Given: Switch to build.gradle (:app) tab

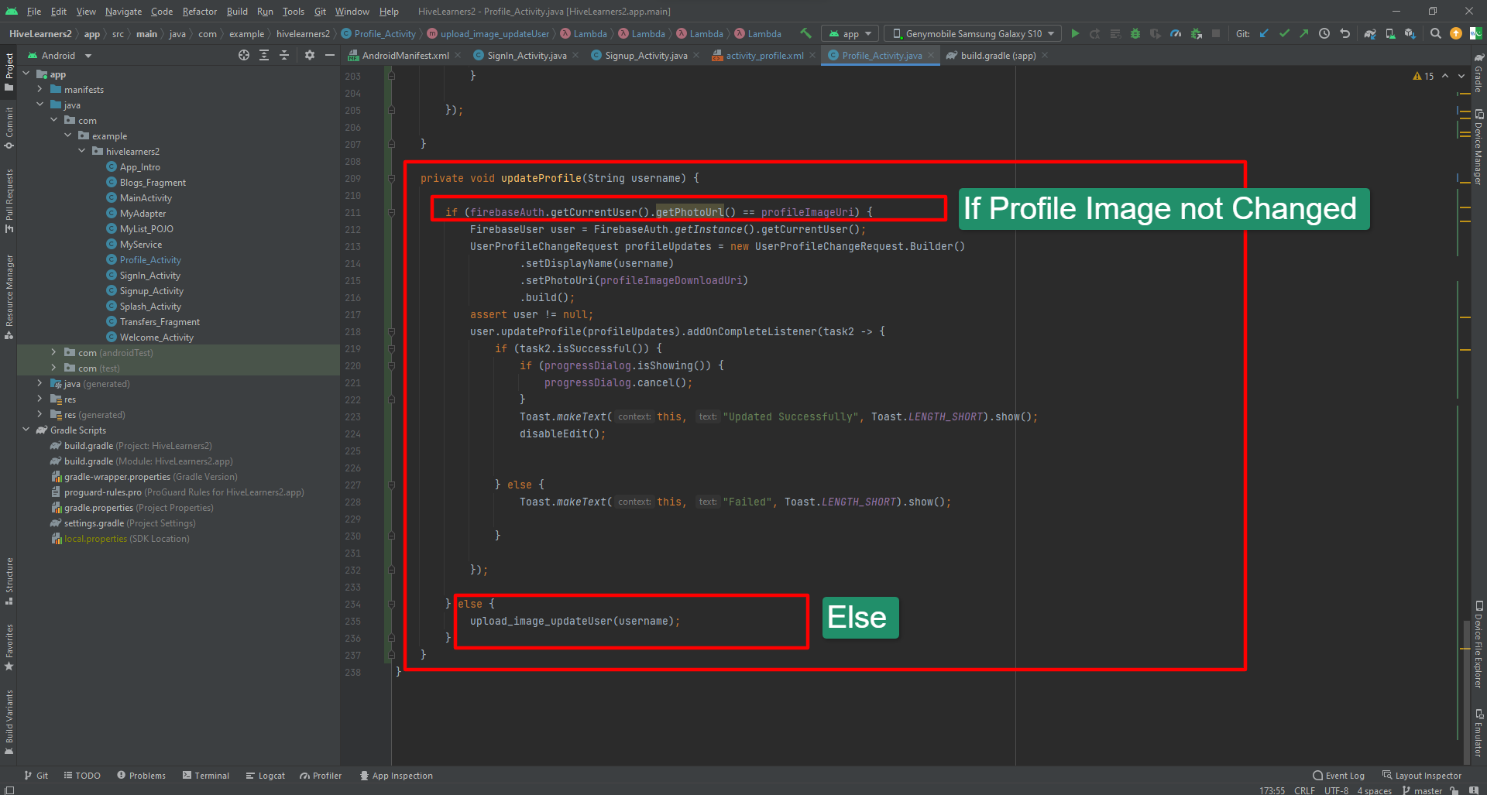Looking at the screenshot, I should (x=998, y=55).
